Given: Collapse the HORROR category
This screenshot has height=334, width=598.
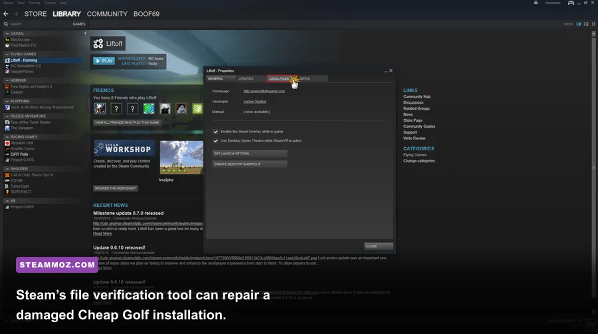Looking at the screenshot, I should click(7, 81).
